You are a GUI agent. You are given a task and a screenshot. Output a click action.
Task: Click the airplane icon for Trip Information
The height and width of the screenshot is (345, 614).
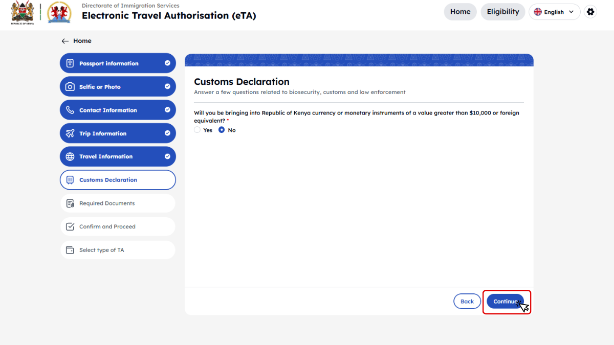coord(70,133)
